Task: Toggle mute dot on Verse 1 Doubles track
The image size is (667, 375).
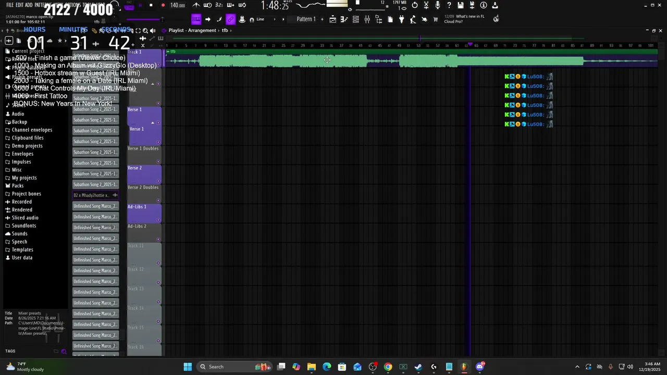Action: (158, 162)
